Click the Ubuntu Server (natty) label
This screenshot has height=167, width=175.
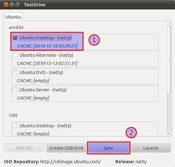(x=43, y=90)
